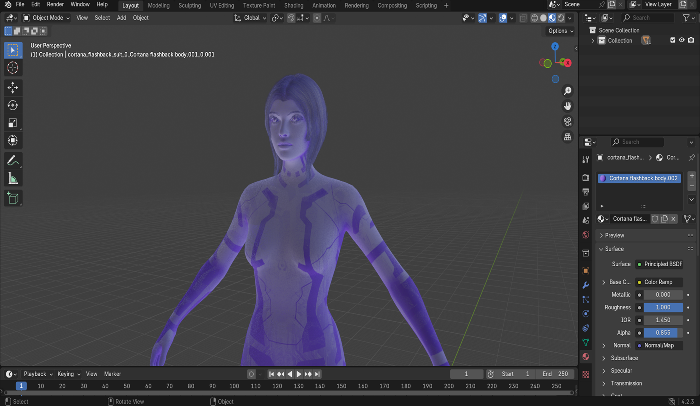
Task: Open the Tool properties tab
Action: (x=585, y=160)
